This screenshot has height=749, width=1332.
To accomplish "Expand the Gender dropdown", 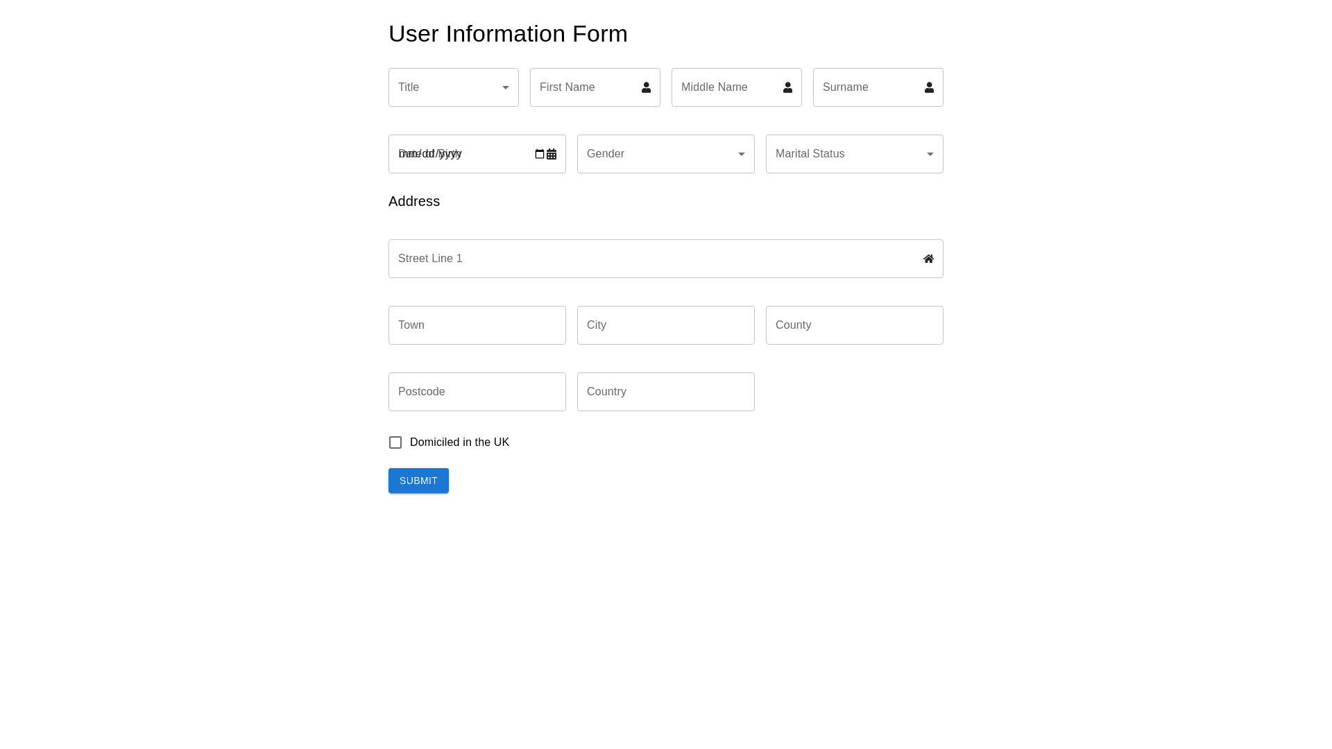I will [665, 154].
